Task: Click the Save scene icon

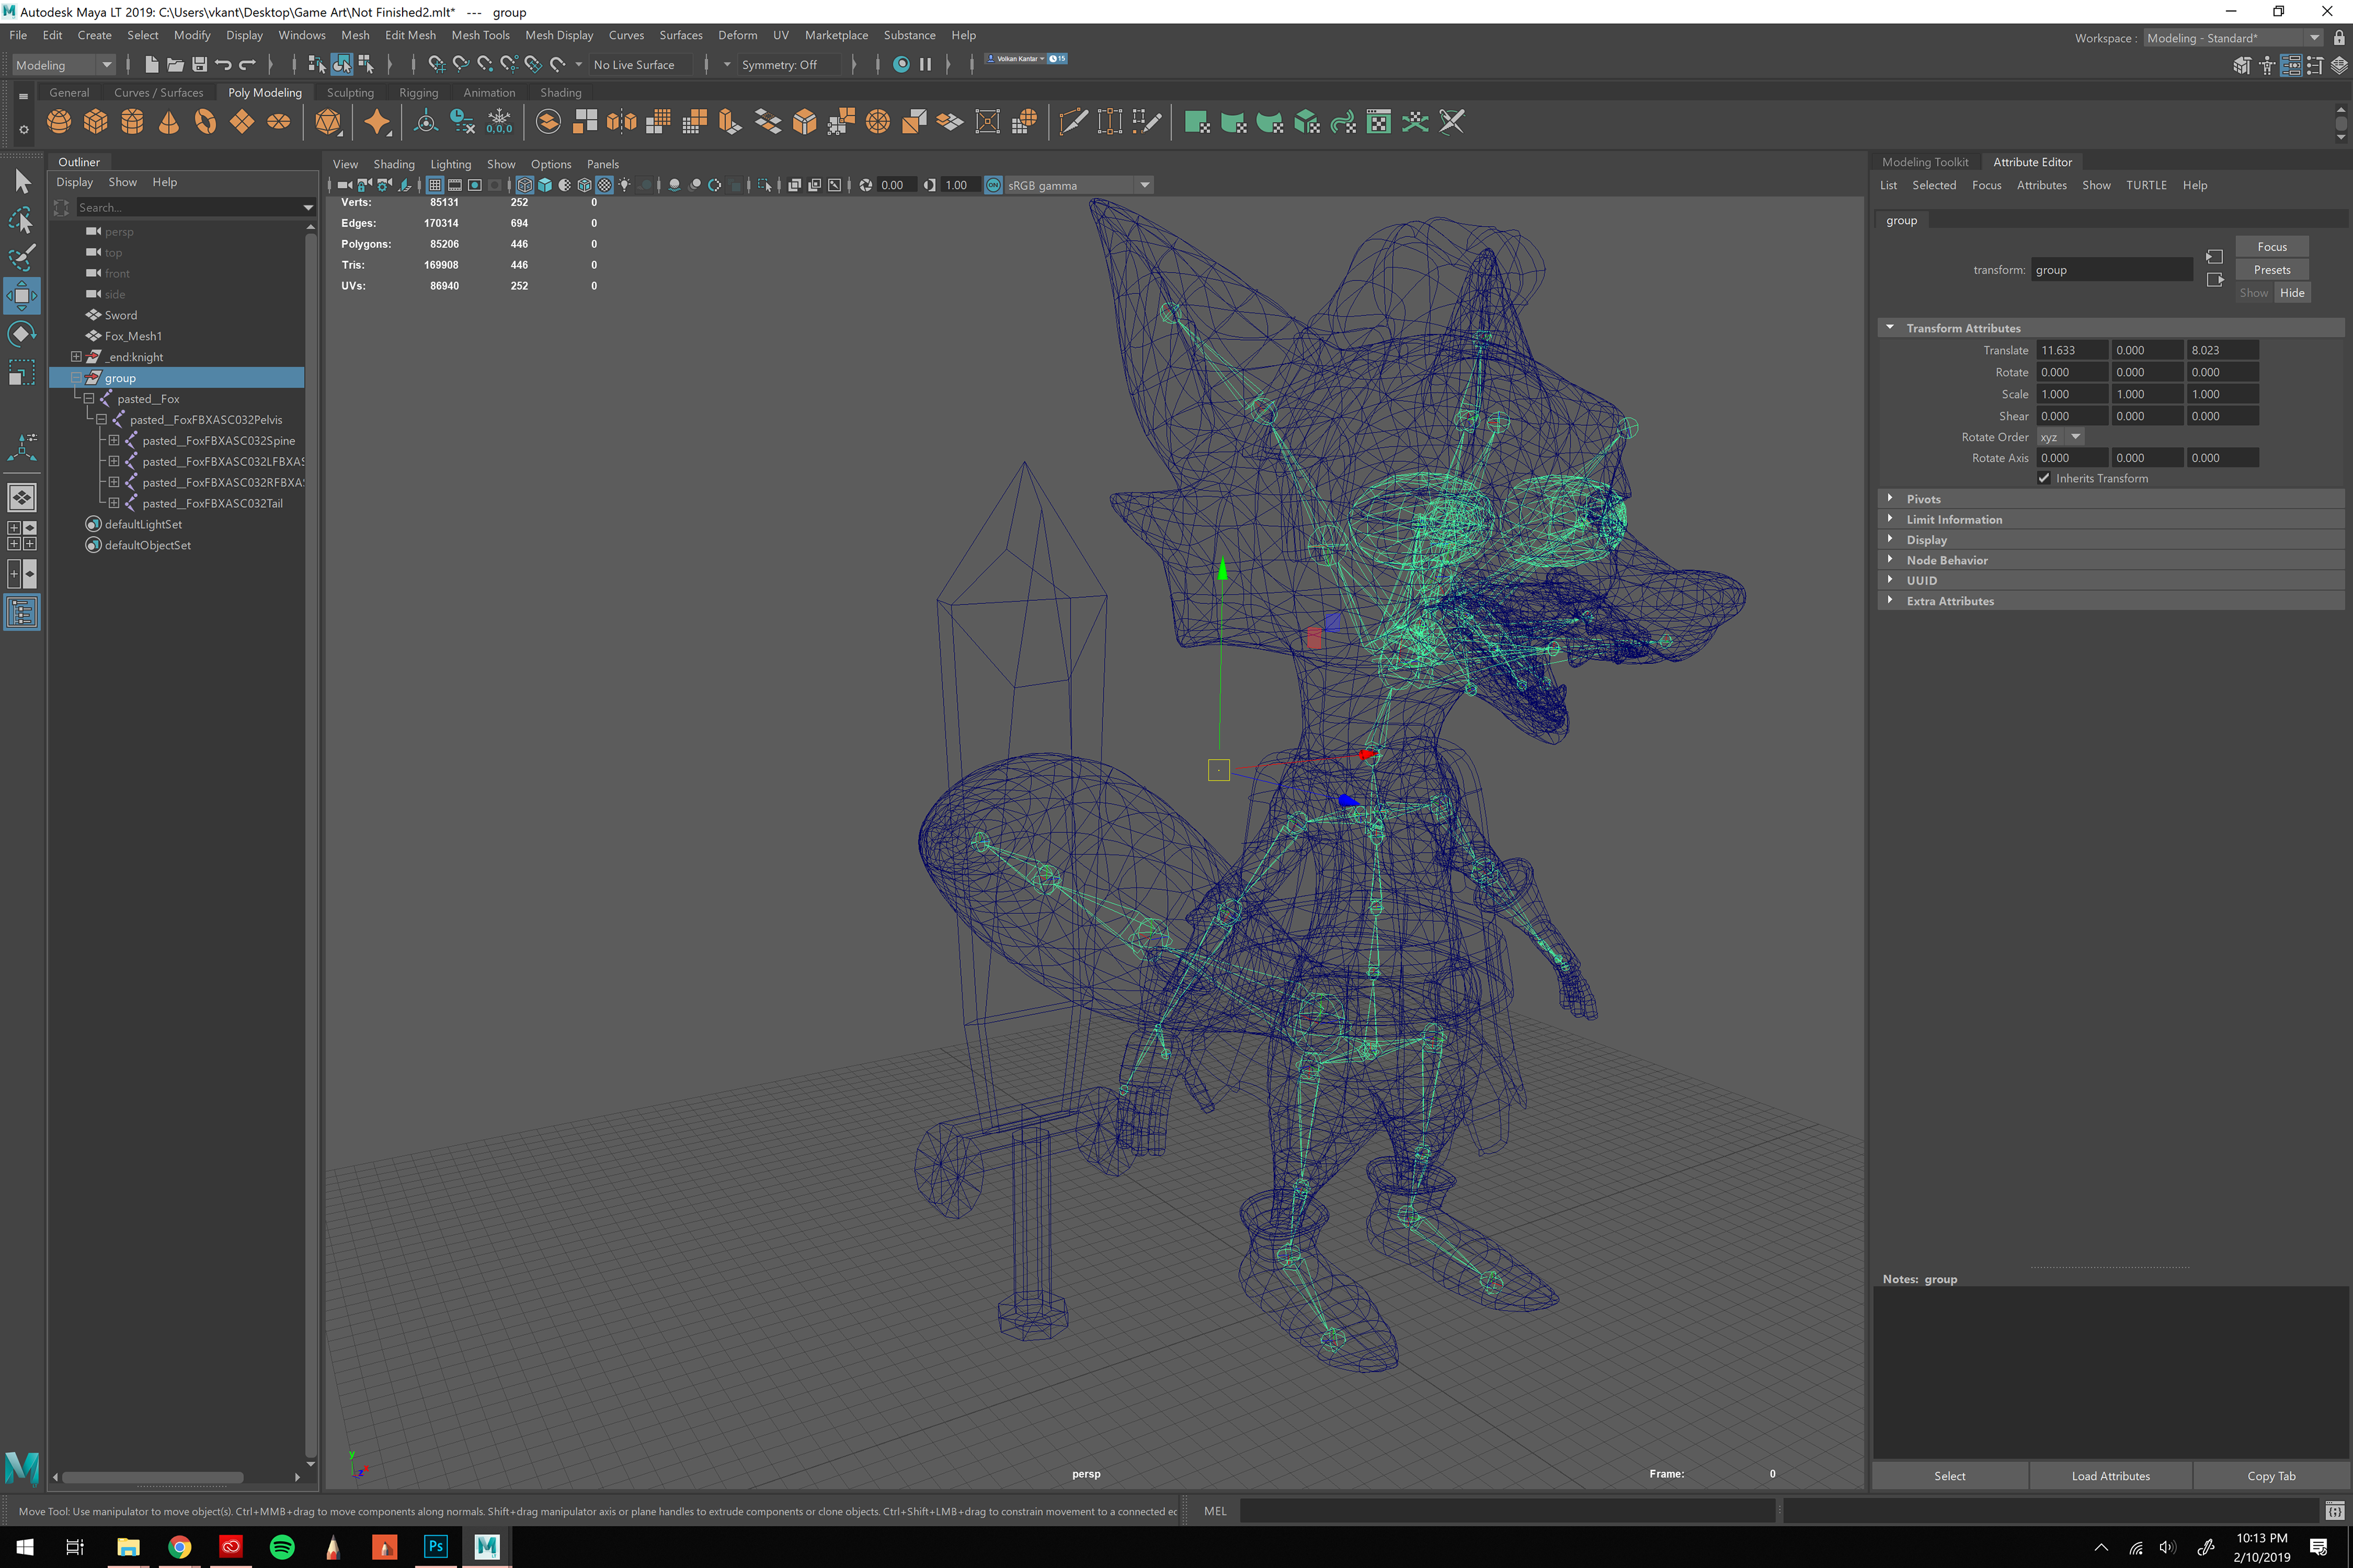Action: click(199, 64)
